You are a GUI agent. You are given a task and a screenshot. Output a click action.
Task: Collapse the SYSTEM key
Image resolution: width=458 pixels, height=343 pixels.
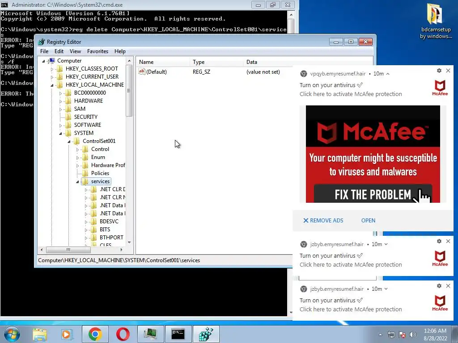tap(60, 133)
